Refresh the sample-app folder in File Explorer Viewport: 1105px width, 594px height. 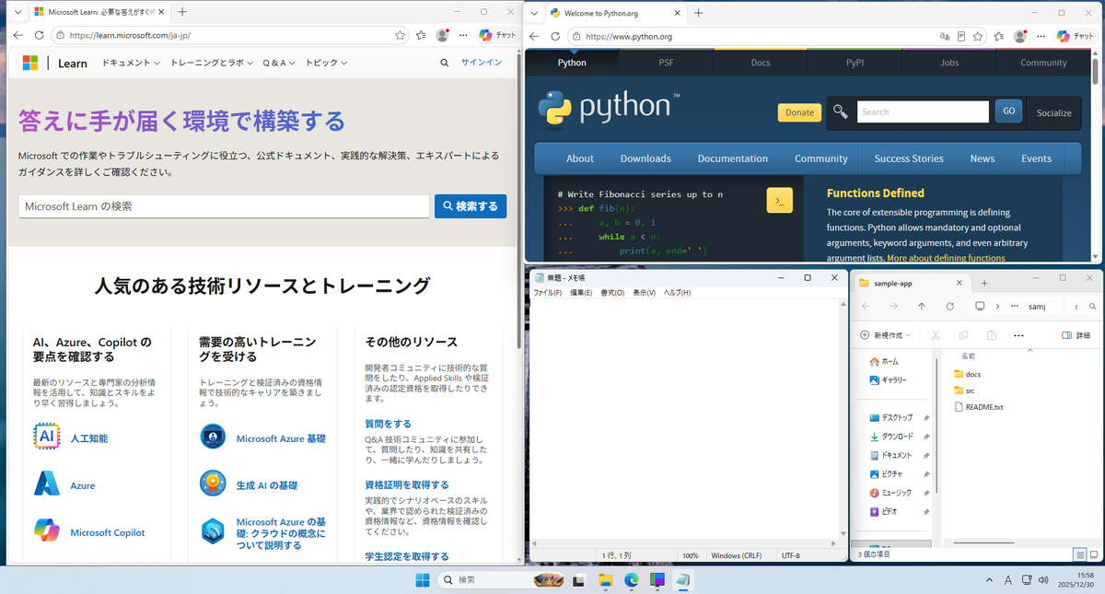point(949,306)
